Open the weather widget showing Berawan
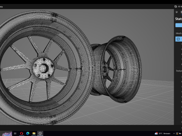This screenshot has height=136, width=182. pos(162,133)
